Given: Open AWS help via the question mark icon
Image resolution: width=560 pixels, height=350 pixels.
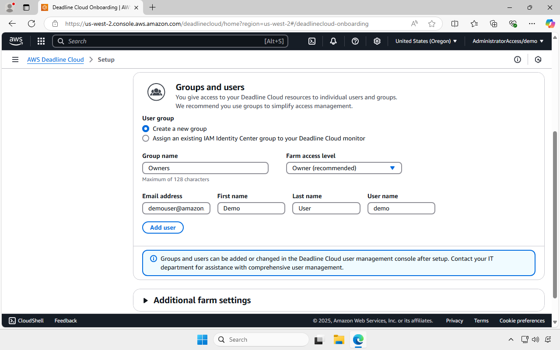Looking at the screenshot, I should pyautogui.click(x=355, y=41).
